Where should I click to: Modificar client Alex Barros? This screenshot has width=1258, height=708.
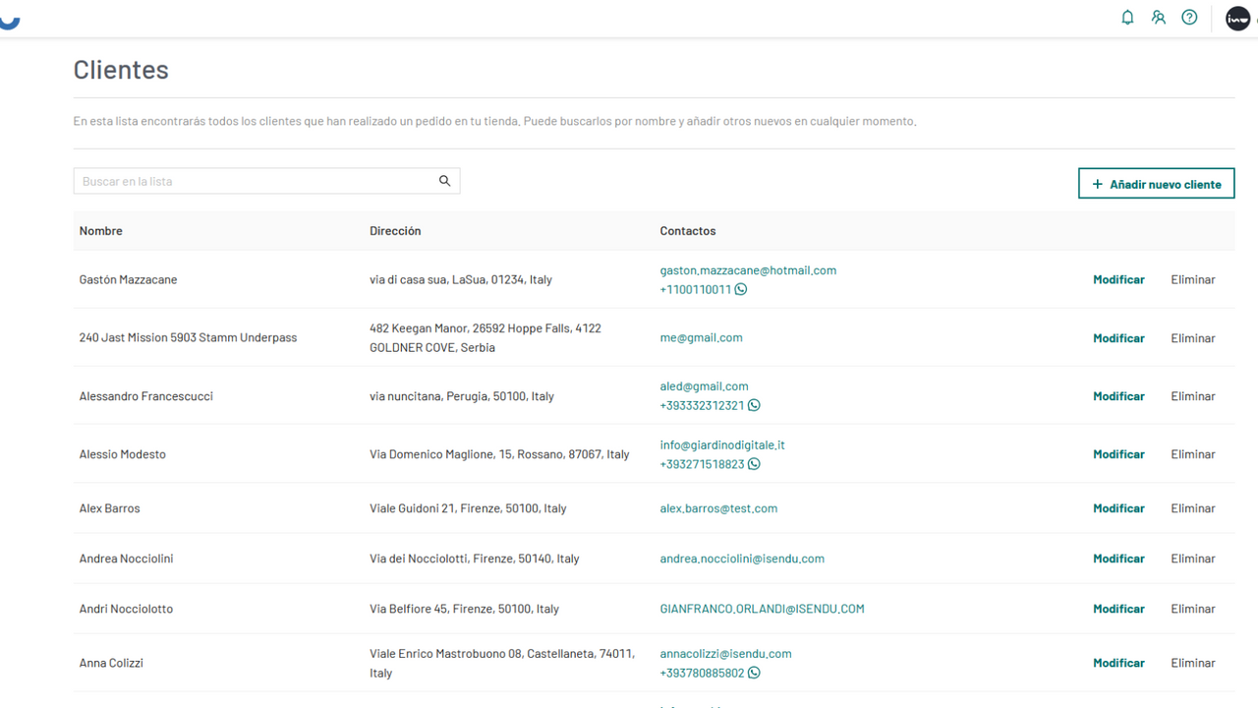pyautogui.click(x=1118, y=508)
